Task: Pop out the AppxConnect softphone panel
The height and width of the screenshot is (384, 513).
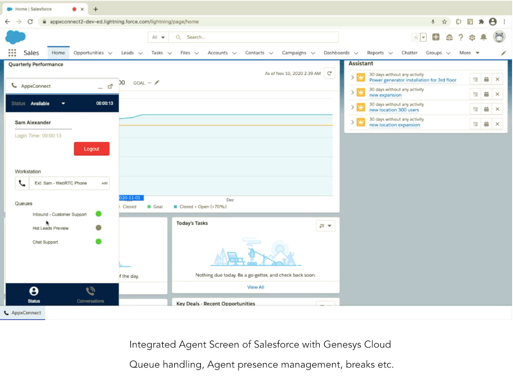Action: 110,86
